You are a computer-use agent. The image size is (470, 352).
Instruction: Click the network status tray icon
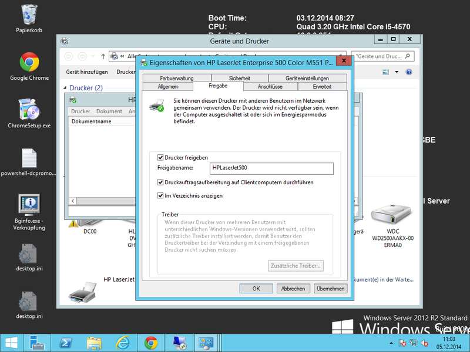tap(414, 343)
